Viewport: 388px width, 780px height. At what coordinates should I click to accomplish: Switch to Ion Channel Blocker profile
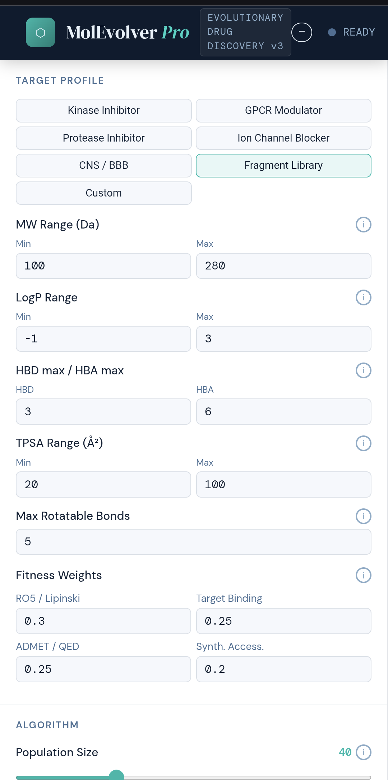(x=283, y=138)
